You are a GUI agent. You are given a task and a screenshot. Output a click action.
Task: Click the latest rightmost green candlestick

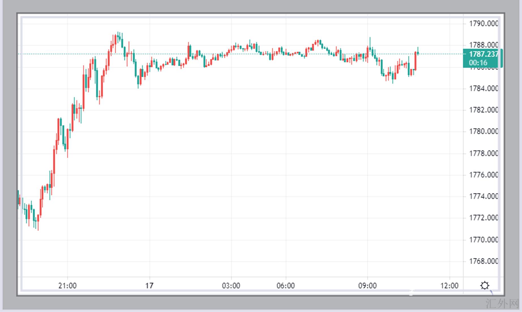(418, 53)
